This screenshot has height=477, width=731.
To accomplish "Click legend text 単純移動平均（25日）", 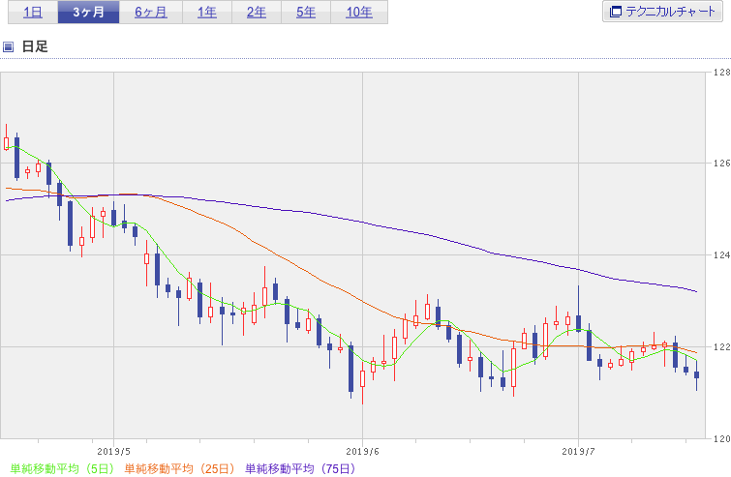I will (179, 468).
